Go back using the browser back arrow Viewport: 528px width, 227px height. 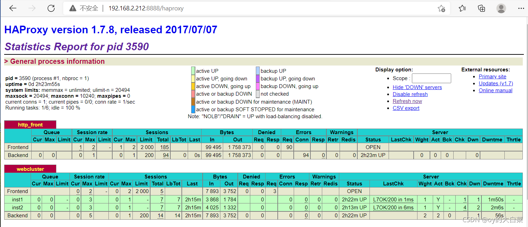click(13, 8)
